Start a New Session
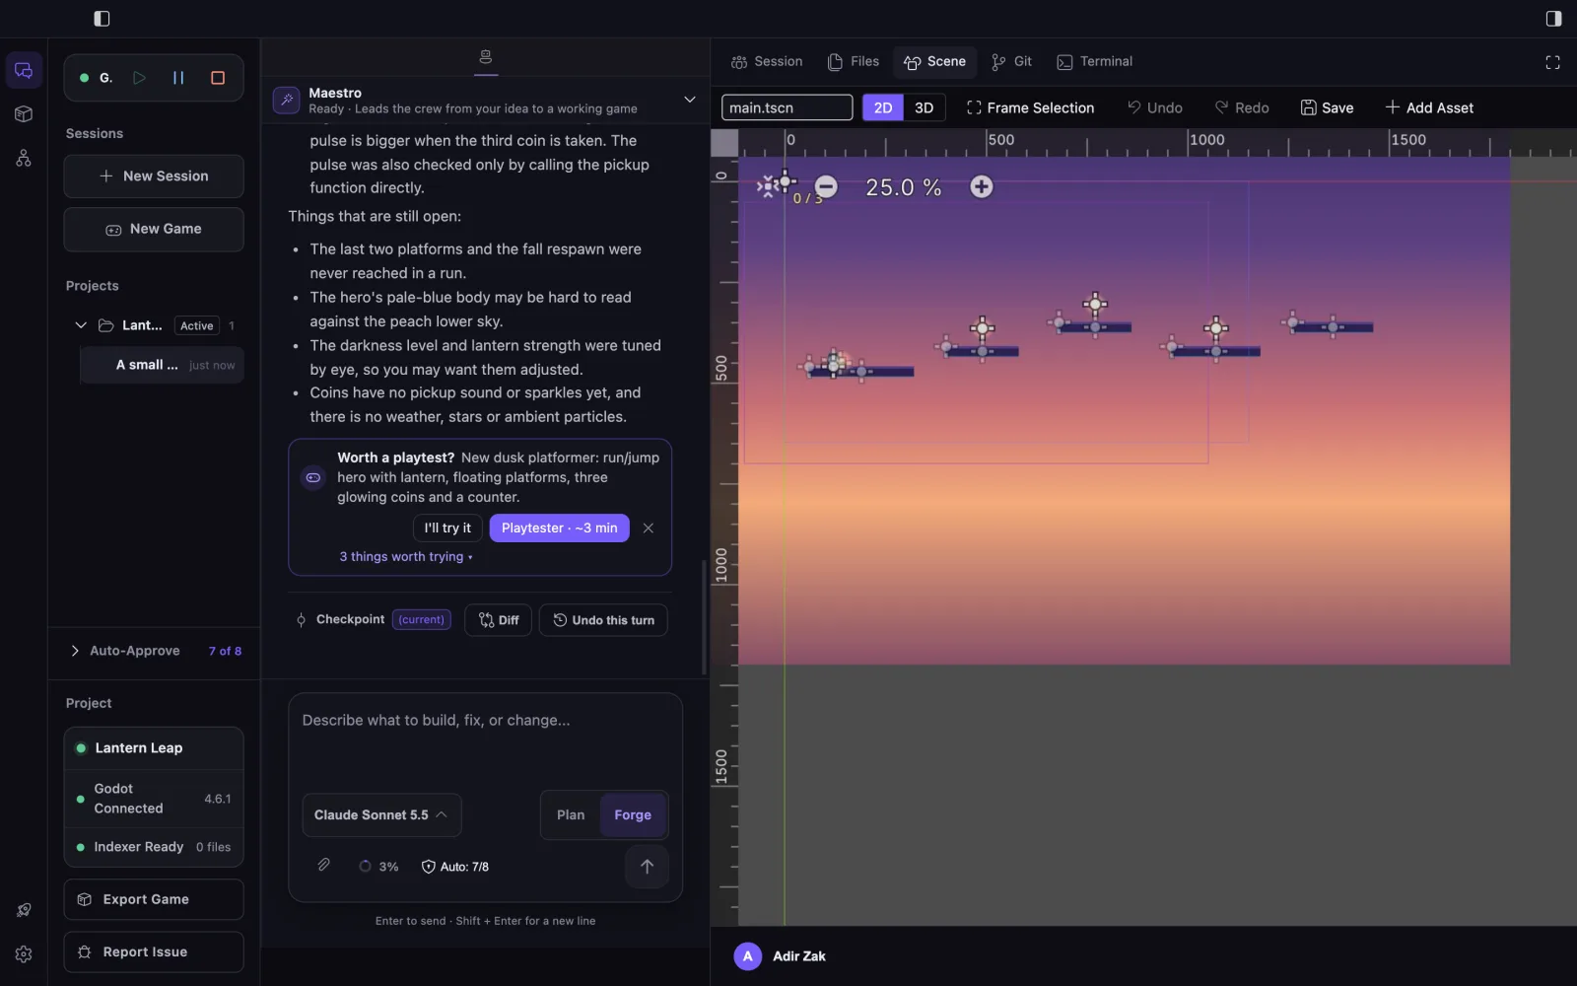This screenshot has width=1577, height=986. click(x=154, y=176)
